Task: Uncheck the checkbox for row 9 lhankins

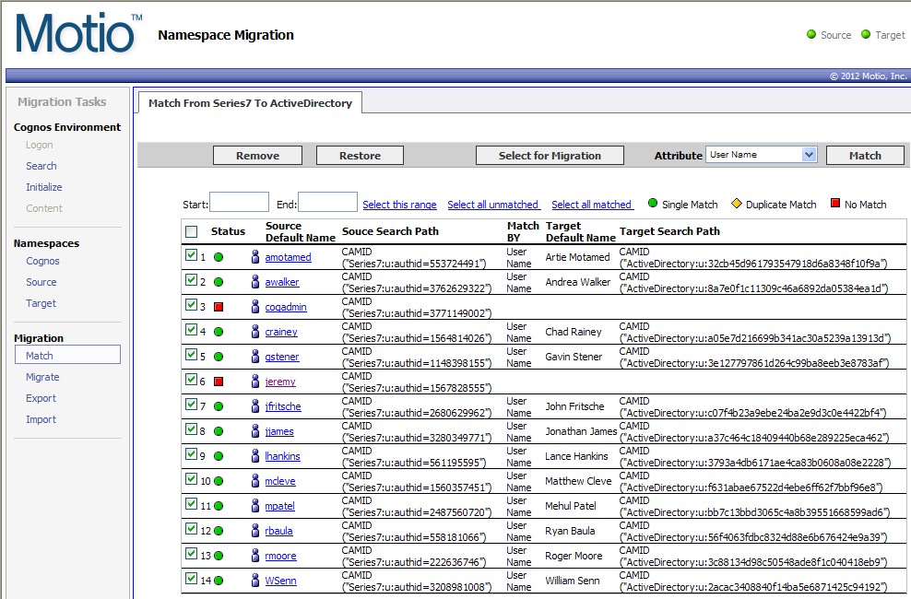Action: point(191,454)
